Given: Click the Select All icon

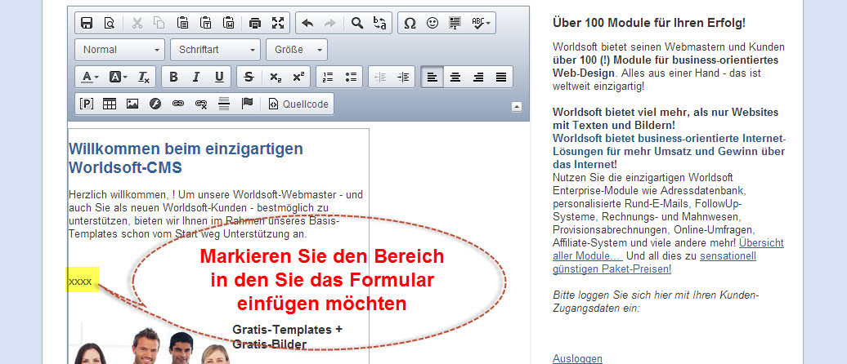Looking at the screenshot, I should [455, 23].
